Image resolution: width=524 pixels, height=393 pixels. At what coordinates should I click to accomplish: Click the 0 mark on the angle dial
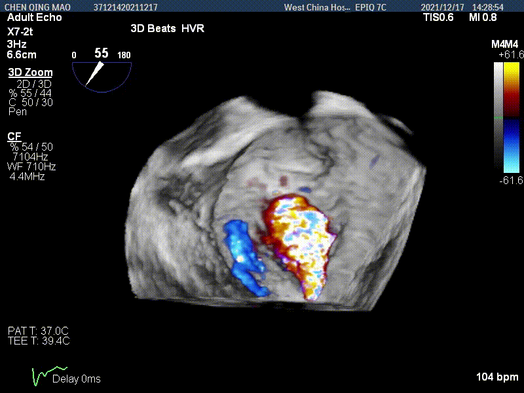click(x=74, y=55)
